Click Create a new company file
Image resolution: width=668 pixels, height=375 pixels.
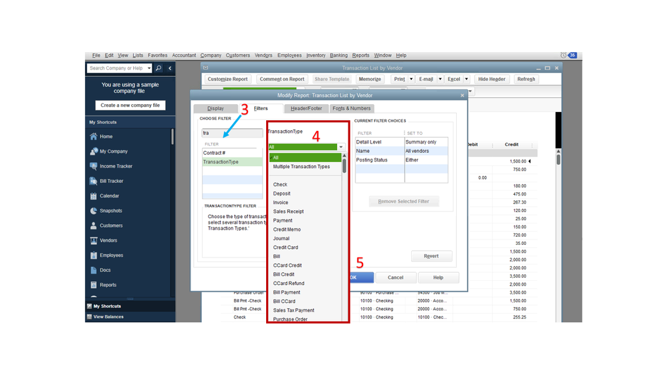[x=130, y=105]
